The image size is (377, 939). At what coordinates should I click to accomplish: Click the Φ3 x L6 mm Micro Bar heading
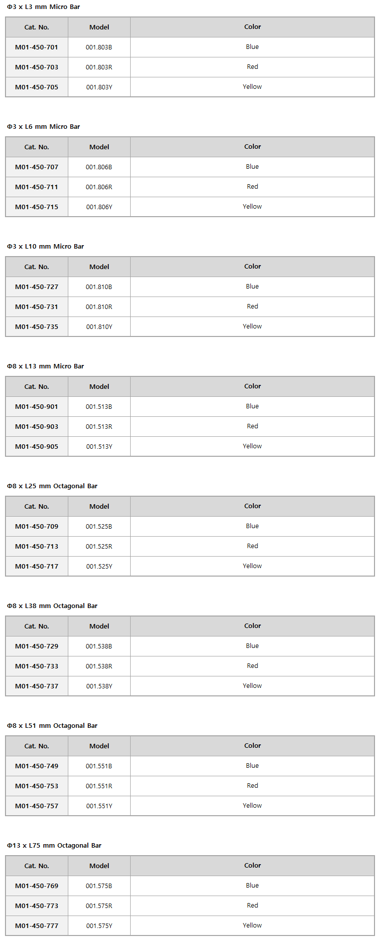[43, 127]
